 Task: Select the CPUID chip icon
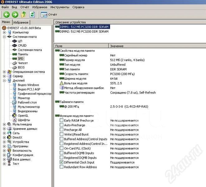click(x=14, y=46)
